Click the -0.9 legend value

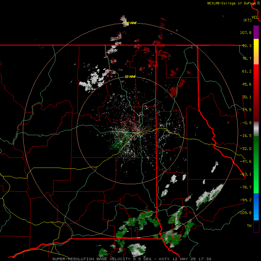(246, 123)
